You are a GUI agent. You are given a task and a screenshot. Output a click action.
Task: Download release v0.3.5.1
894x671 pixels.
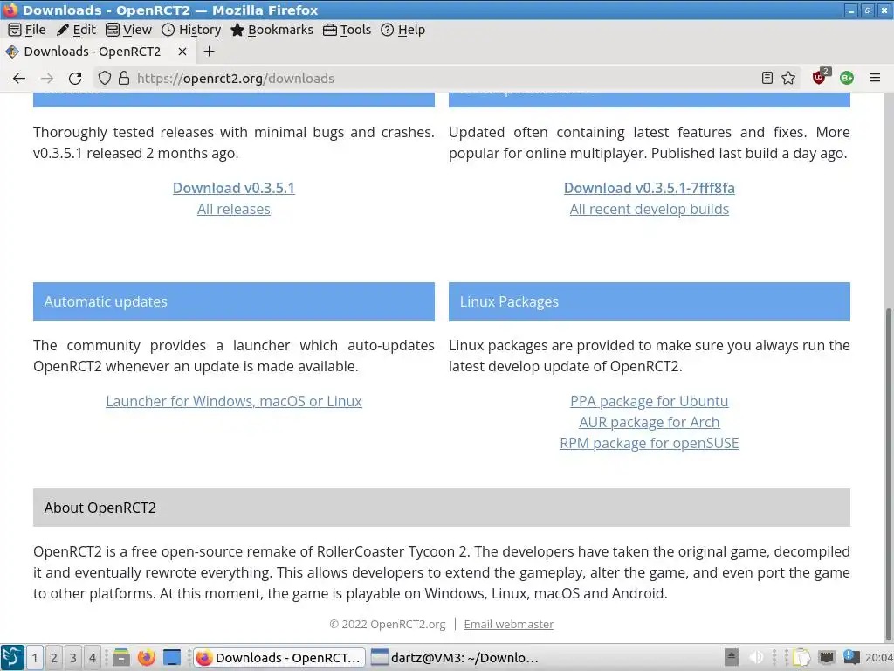(234, 188)
